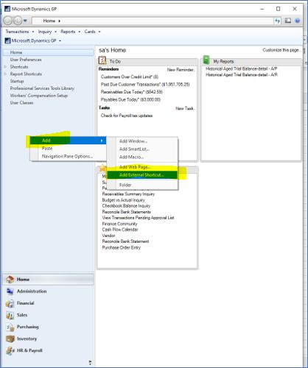Expand the Report Shortcuts tree node
The image size is (308, 368).
pyautogui.click(x=5, y=74)
